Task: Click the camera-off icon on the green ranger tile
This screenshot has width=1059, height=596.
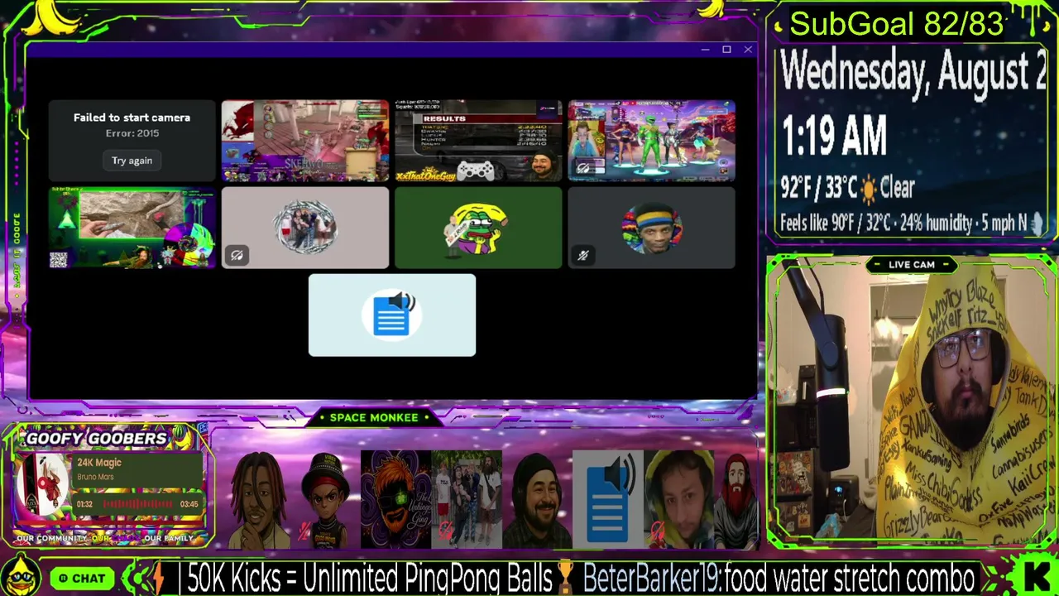Action: coord(583,168)
